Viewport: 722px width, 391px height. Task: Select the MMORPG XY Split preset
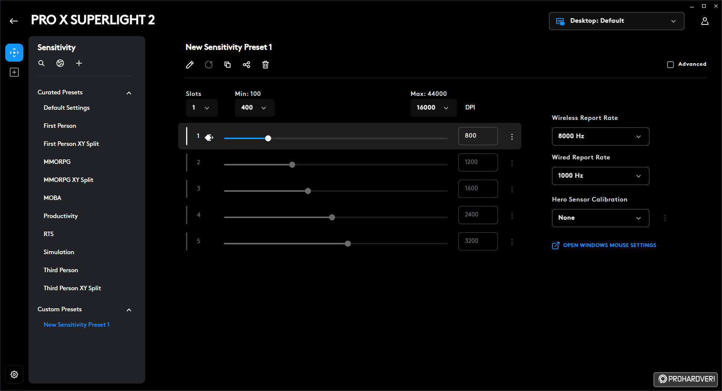pos(68,180)
